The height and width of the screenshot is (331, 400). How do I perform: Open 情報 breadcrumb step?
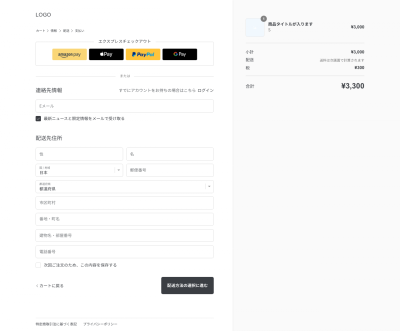tap(53, 30)
